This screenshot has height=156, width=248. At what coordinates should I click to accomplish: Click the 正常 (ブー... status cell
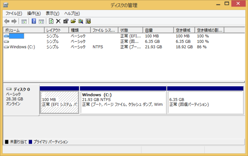pyautogui.click(x=131, y=47)
